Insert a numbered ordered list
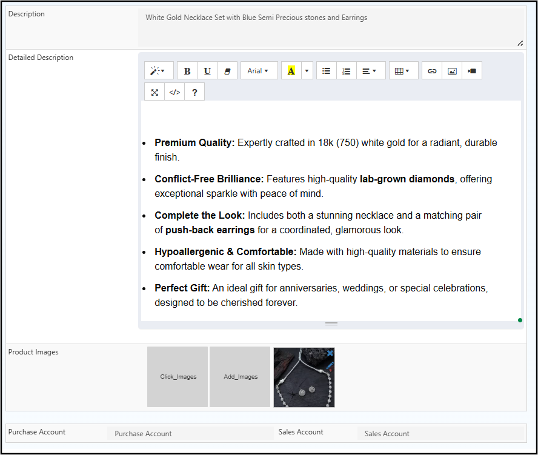The image size is (538, 455). [x=346, y=71]
